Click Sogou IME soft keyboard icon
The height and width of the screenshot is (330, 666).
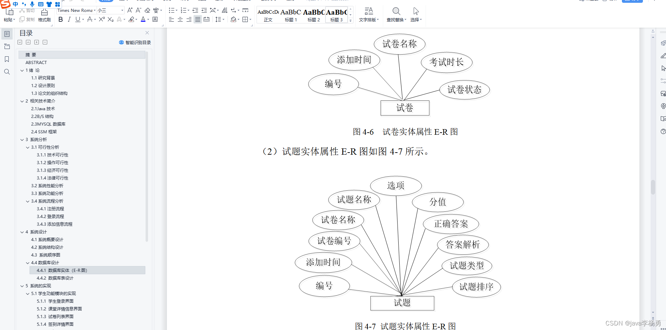pyautogui.click(x=41, y=4)
